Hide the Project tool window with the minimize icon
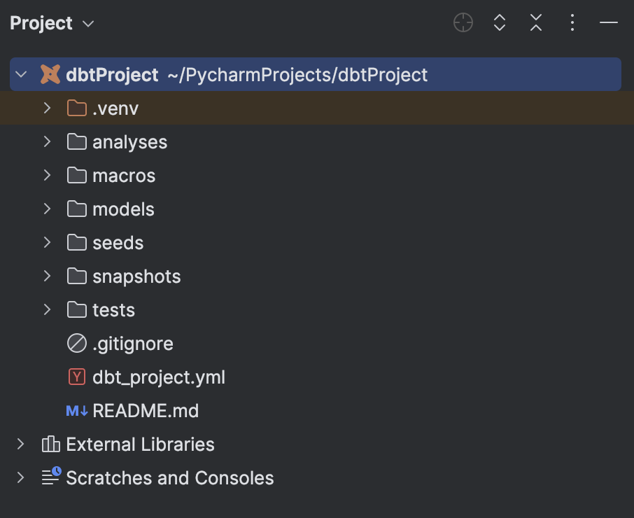This screenshot has height=518, width=634. coord(608,22)
